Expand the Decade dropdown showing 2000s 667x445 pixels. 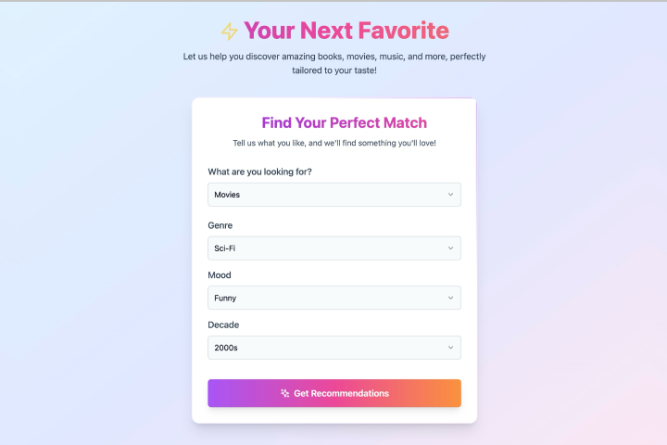[333, 348]
